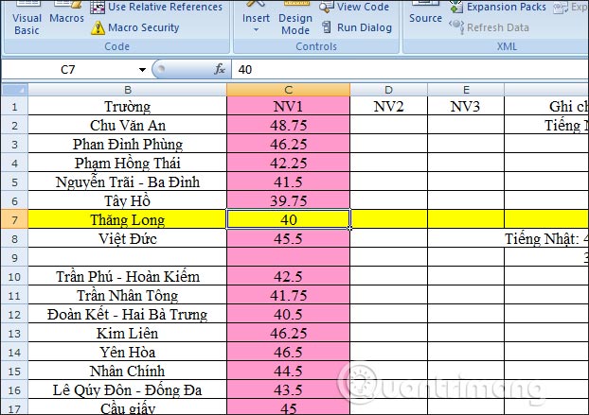Select column D header
The image size is (589, 415).
tap(389, 90)
